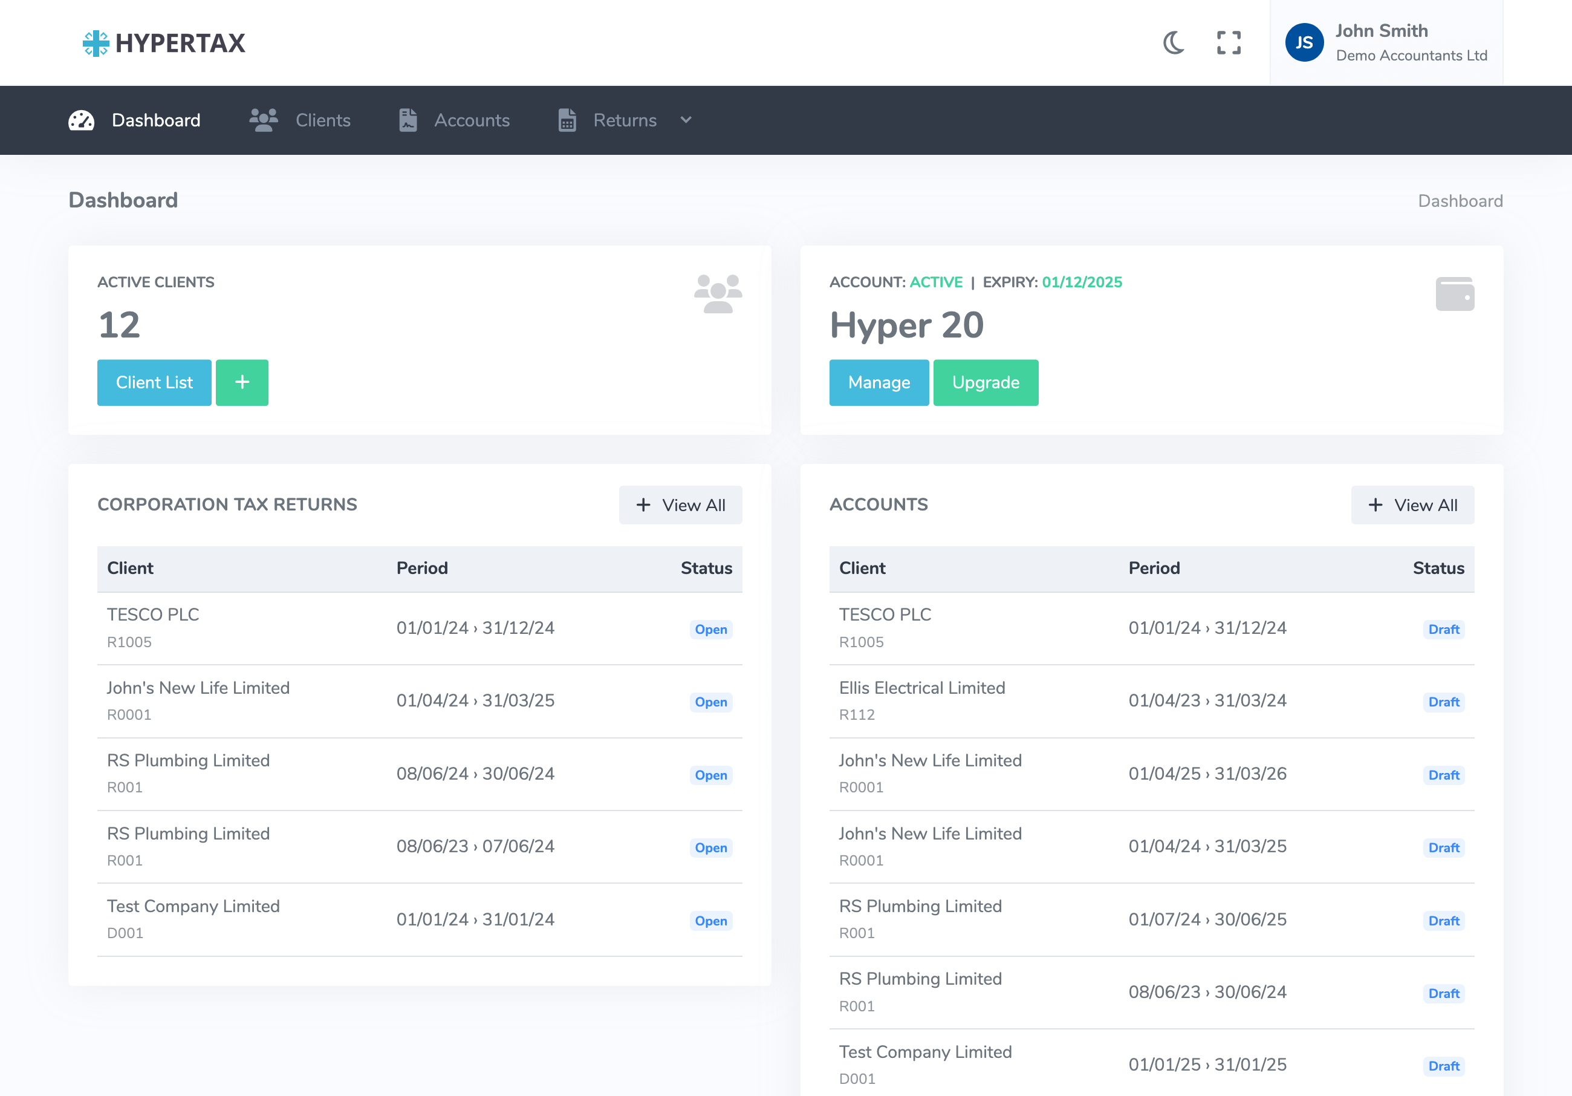Open the Accounts nav item
Screen dimensions: 1572x1096
click(x=455, y=120)
